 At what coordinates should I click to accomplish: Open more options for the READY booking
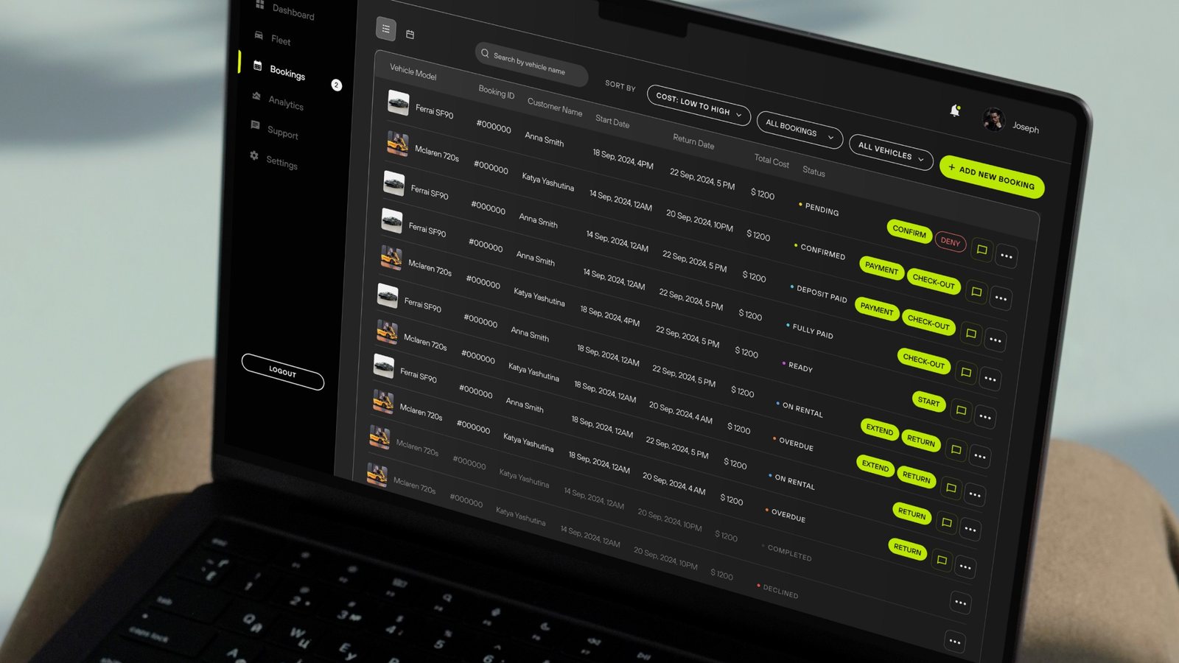pos(985,417)
